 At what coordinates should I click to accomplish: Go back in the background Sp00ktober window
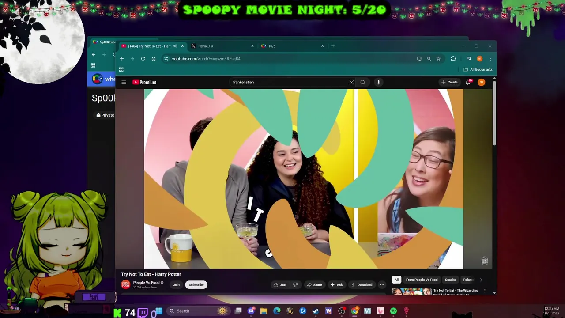coord(94,54)
